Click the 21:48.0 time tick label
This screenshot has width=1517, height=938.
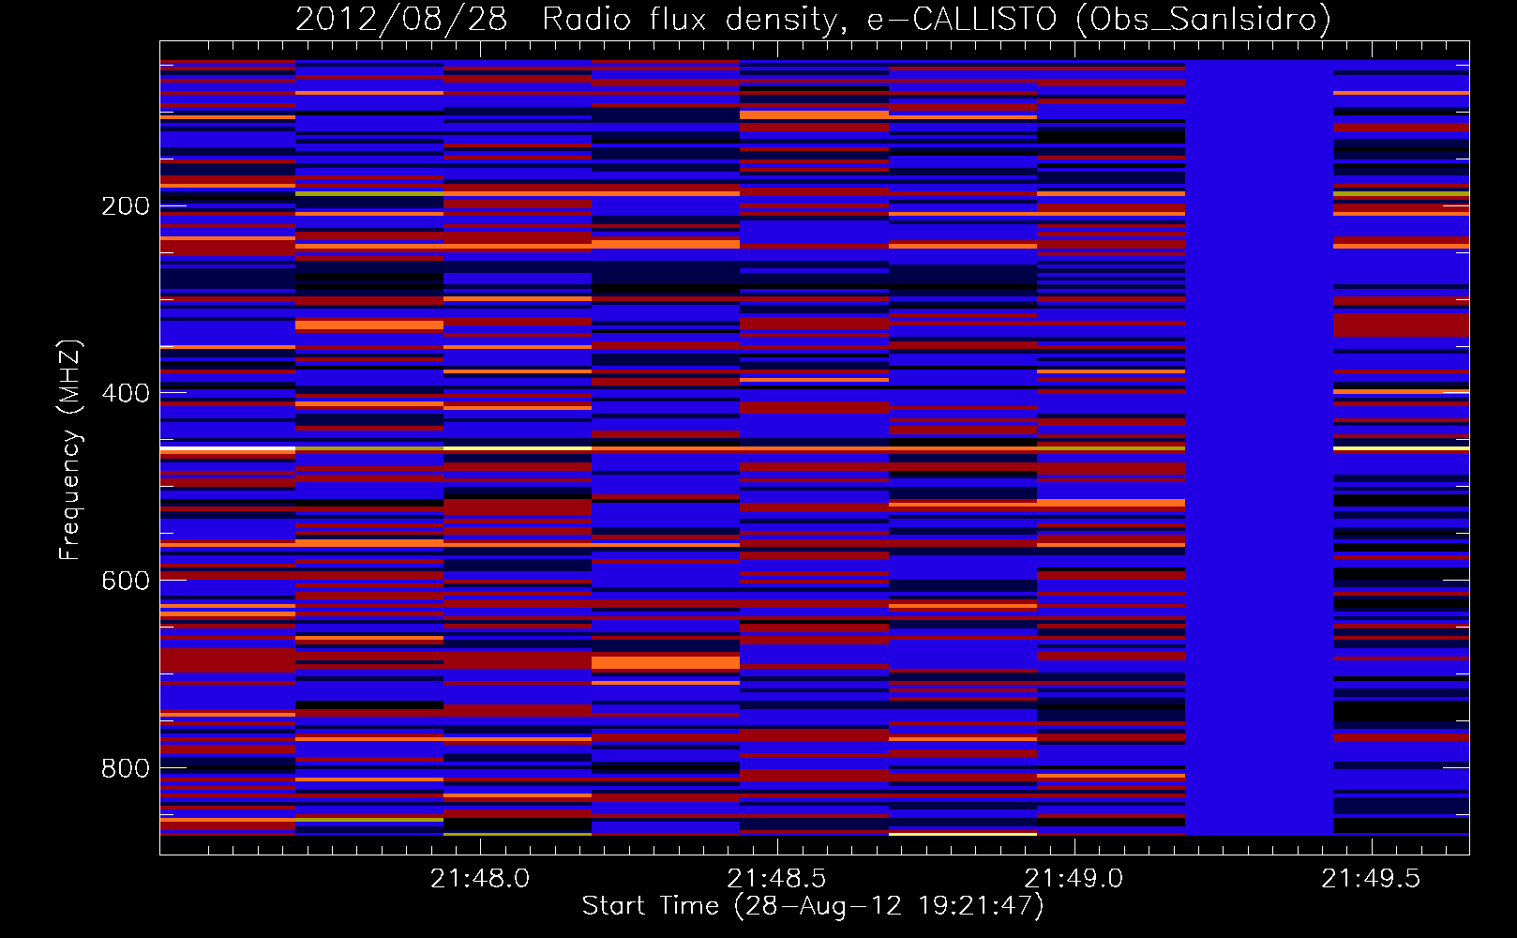coord(480,878)
